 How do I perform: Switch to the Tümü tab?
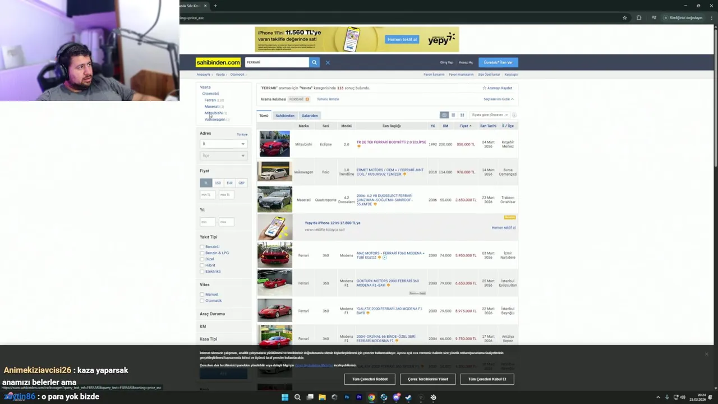click(x=264, y=116)
